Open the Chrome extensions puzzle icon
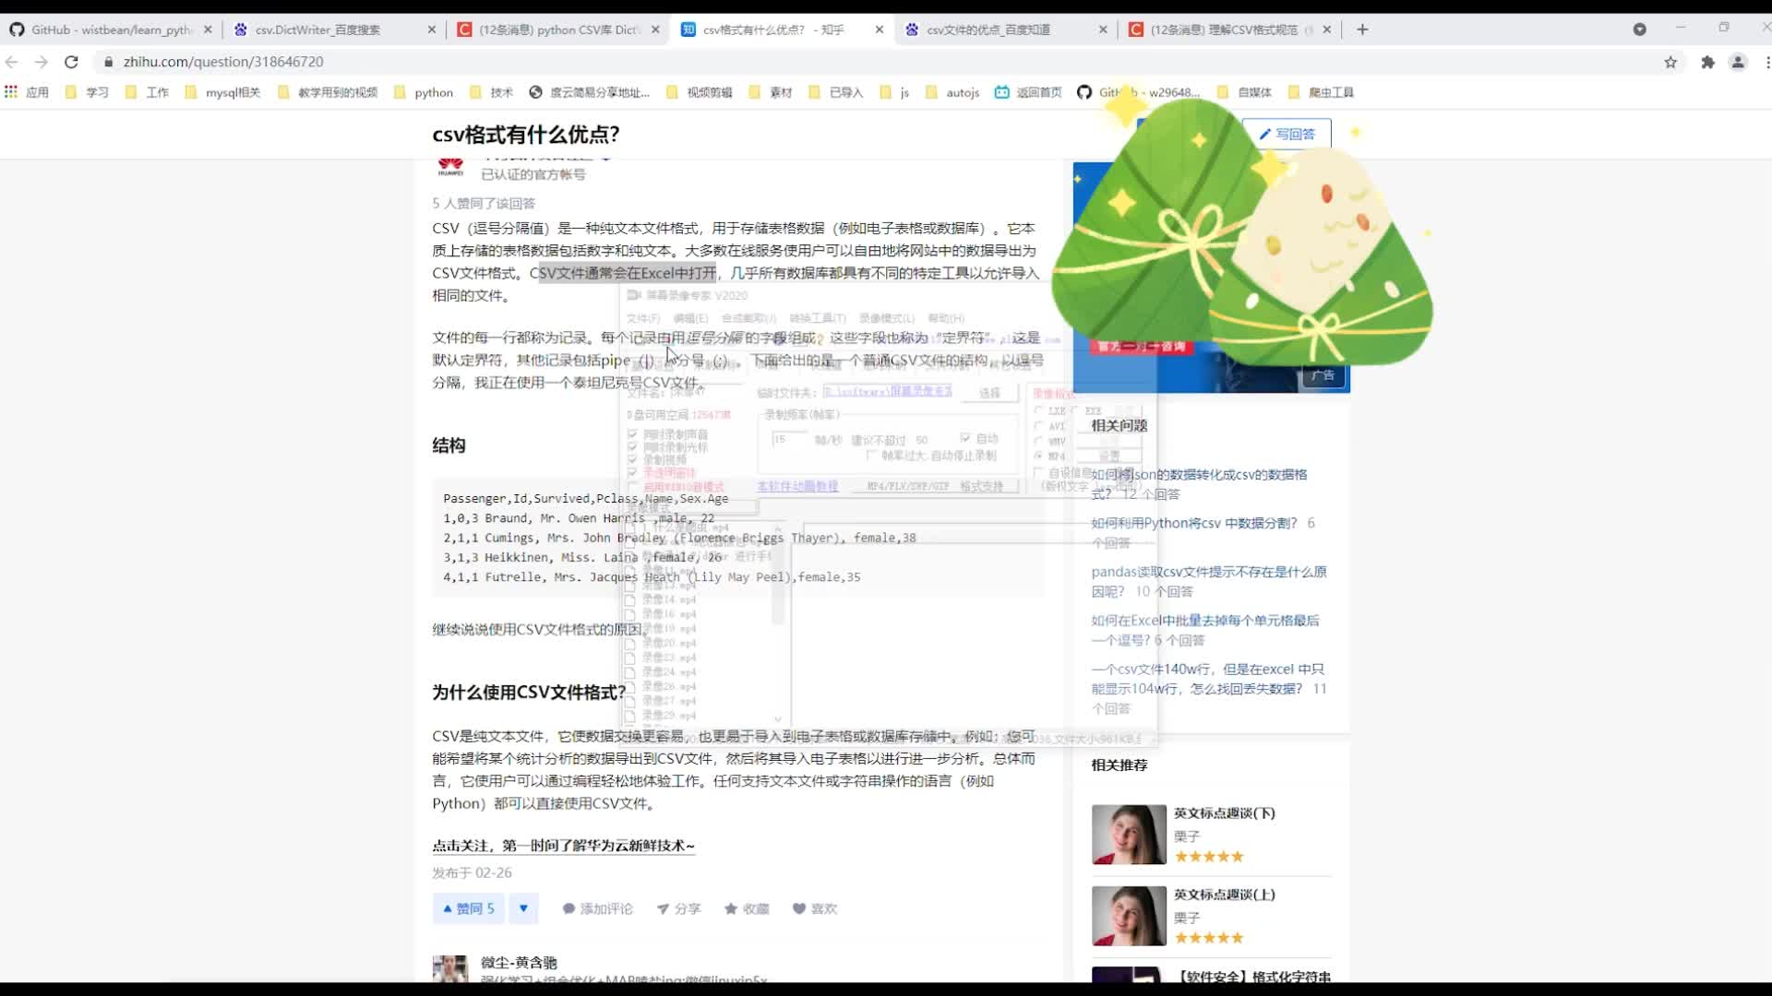 [1707, 62]
